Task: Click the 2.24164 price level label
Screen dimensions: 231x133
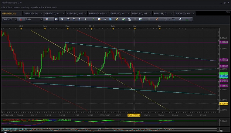Action: [x=224, y=60]
